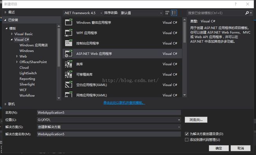This screenshot has width=256, height=155.
Task: Select the Windows tree item
Action: coord(27,50)
